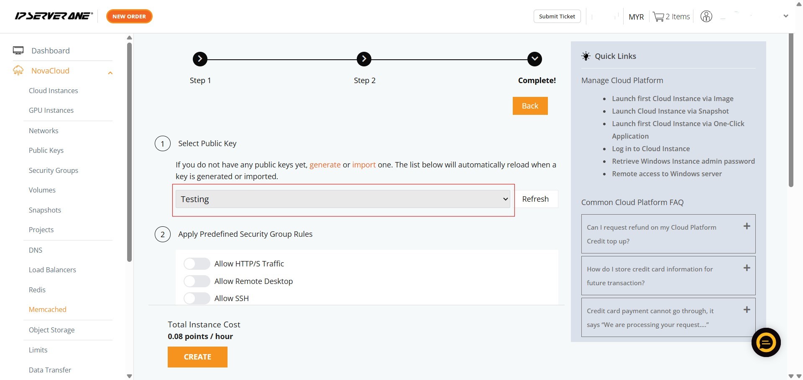
Task: Click the Refresh key list button
Action: pos(535,199)
